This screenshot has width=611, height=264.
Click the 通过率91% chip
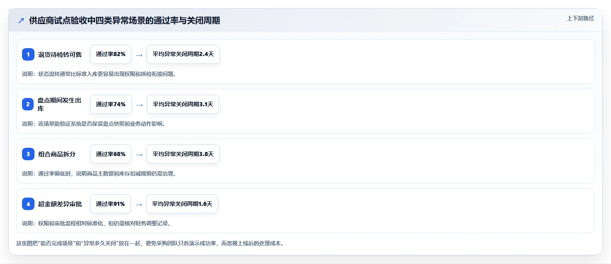click(x=110, y=204)
